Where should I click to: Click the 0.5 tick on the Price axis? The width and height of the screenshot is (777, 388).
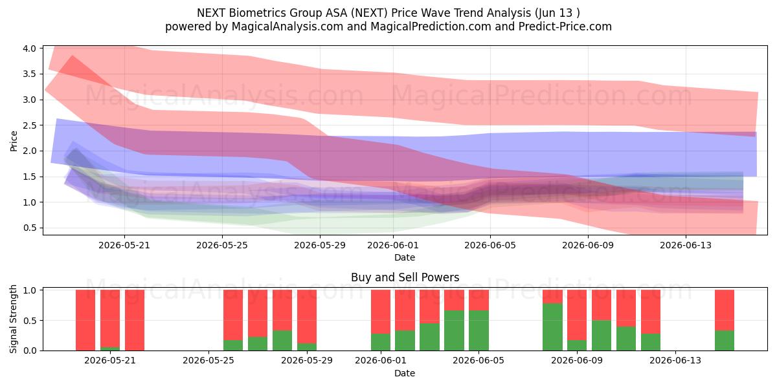click(x=30, y=228)
